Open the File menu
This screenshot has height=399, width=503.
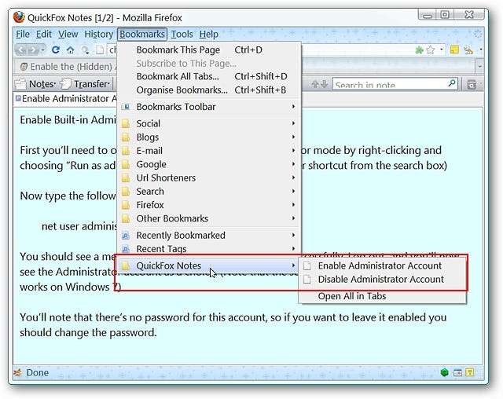point(23,34)
